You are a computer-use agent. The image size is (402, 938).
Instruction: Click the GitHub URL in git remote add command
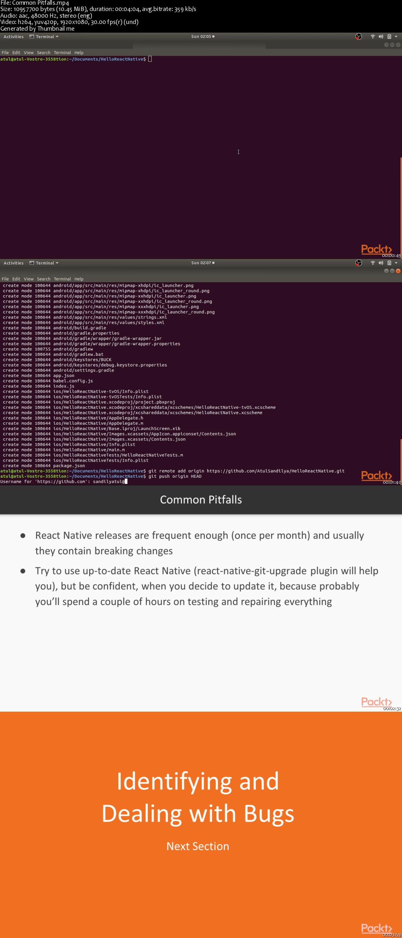(x=276, y=471)
